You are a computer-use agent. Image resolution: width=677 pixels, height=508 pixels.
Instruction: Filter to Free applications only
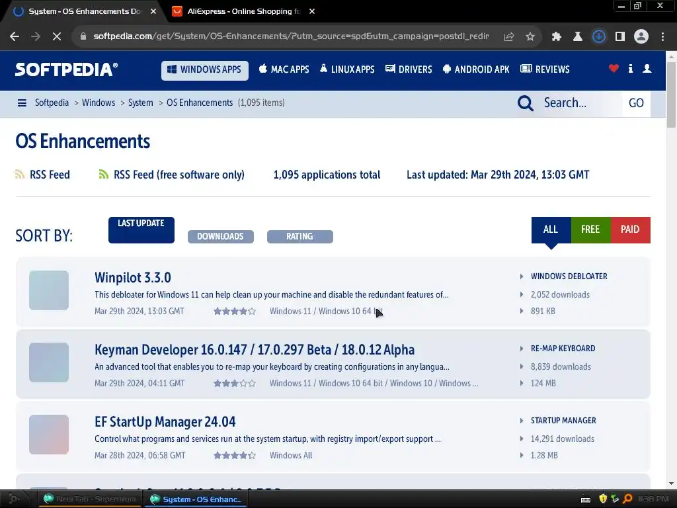click(590, 230)
